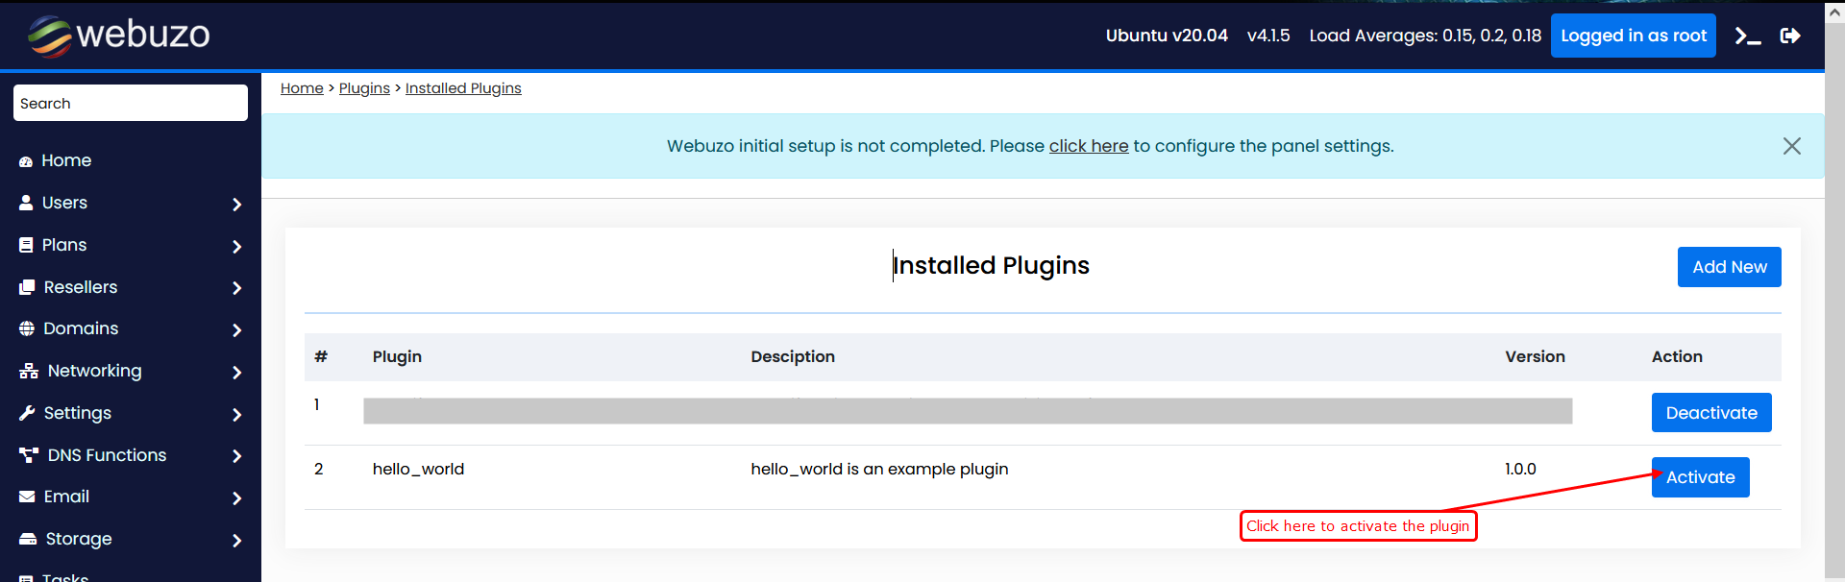The image size is (1845, 582).
Task: Expand the Plans submenu arrow
Action: (236, 246)
